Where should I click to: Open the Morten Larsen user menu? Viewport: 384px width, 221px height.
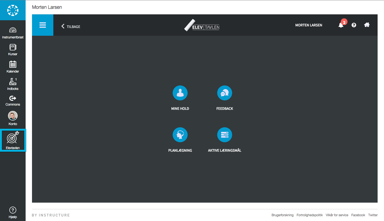tap(308, 25)
